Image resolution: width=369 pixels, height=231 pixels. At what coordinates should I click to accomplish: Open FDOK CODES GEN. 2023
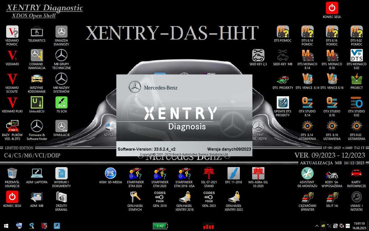[209, 197]
